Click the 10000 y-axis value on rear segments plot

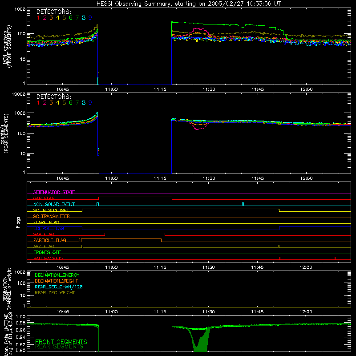(19, 94)
